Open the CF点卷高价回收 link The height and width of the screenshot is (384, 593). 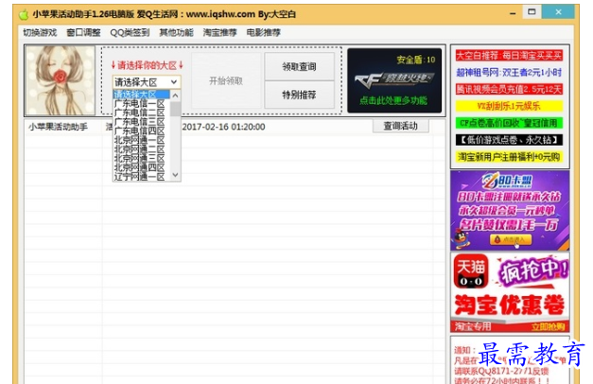[509, 123]
